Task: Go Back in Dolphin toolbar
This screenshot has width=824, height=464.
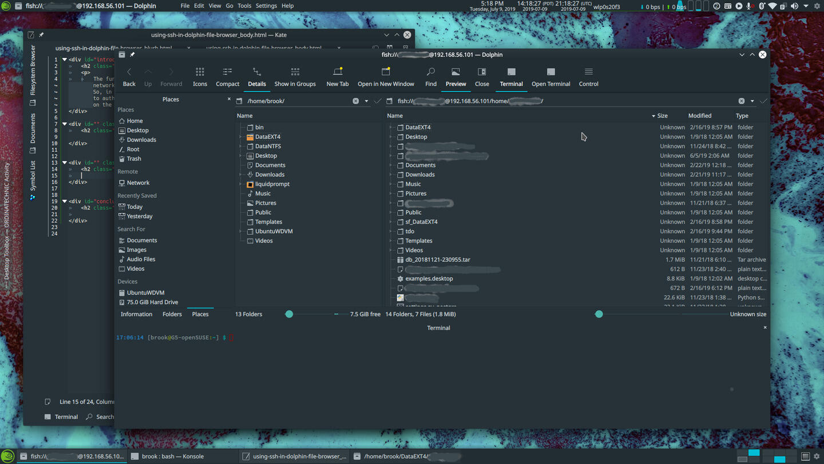Action: pos(129,77)
